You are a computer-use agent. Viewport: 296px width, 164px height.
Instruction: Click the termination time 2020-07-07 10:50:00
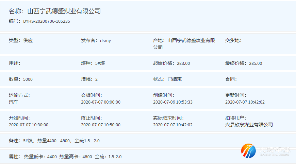(101, 125)
